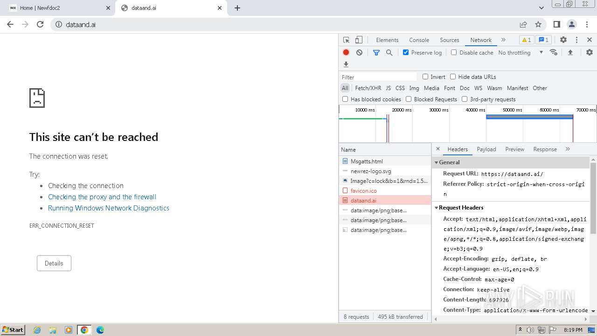Import HAR file upload icon
This screenshot has width=597, height=336.
pyautogui.click(x=570, y=52)
